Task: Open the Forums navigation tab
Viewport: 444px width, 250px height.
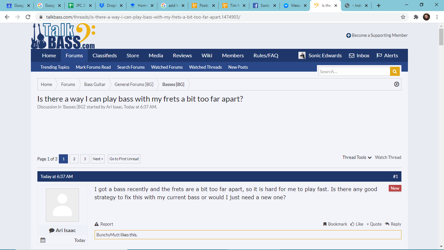Action: tap(74, 55)
